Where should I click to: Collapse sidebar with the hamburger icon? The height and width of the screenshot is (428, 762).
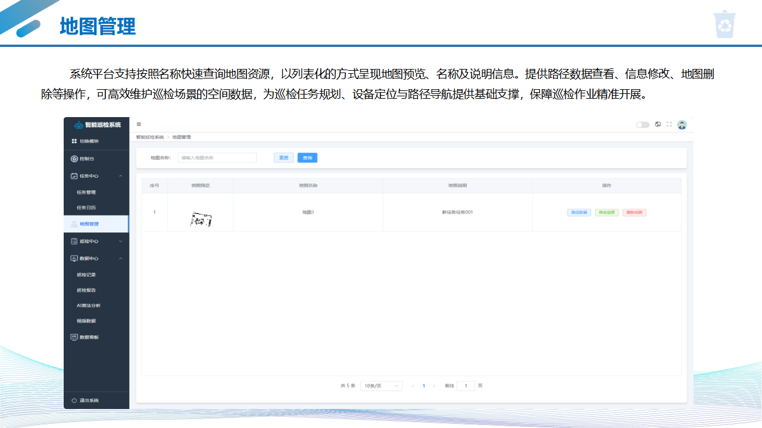139,124
